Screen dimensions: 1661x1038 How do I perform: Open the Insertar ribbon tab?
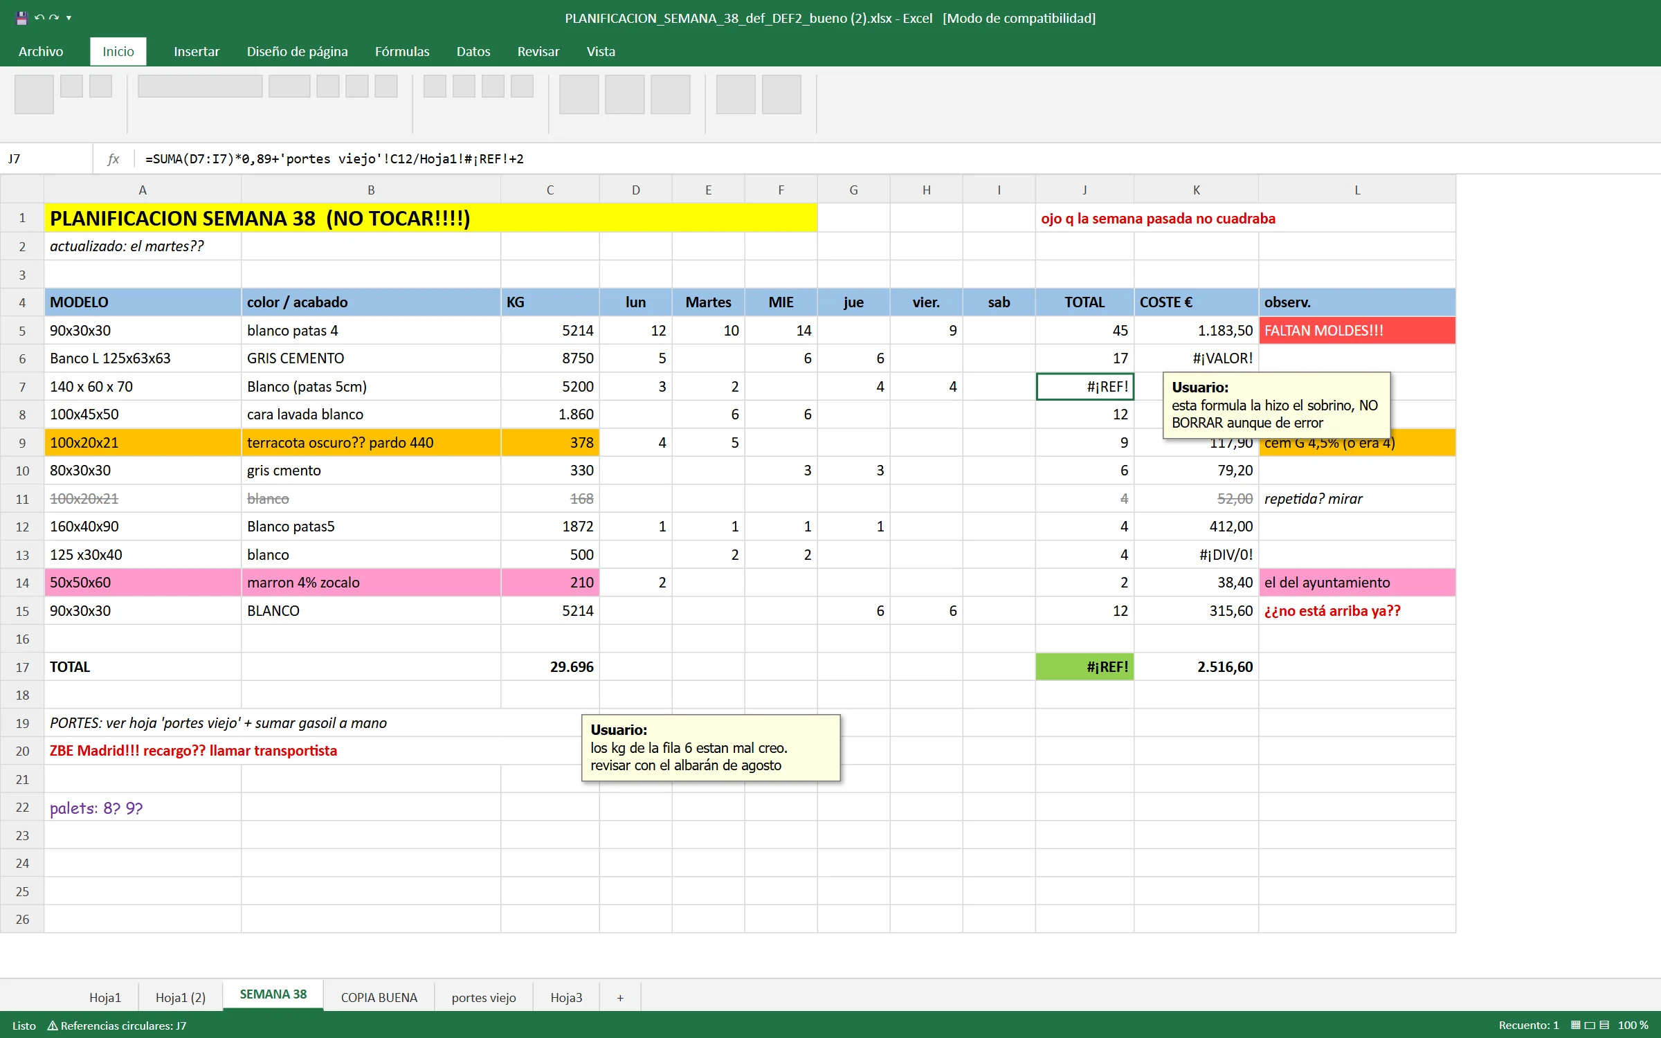pyautogui.click(x=197, y=51)
